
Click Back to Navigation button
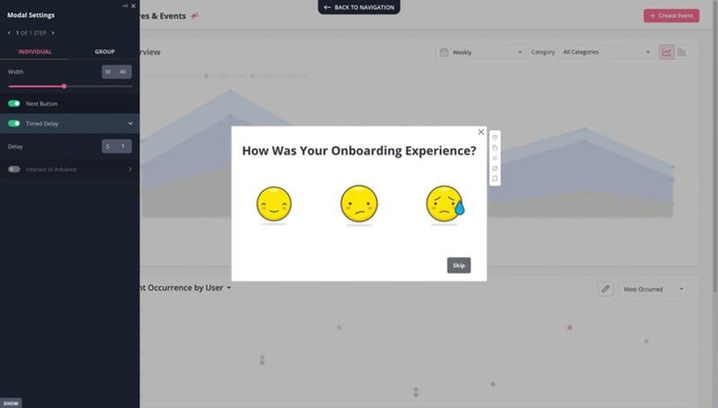coord(359,7)
